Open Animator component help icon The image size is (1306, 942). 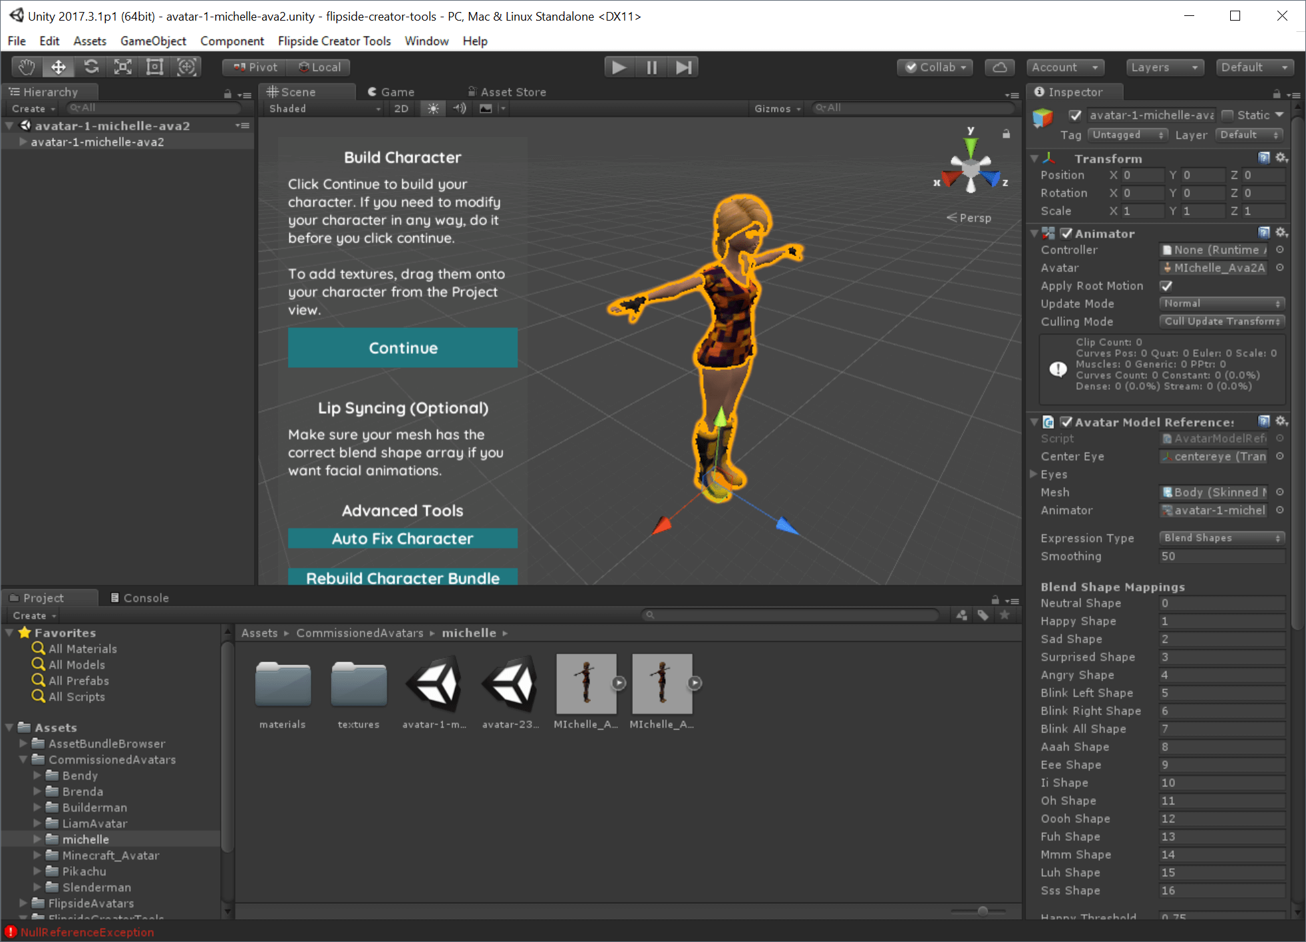(x=1264, y=232)
